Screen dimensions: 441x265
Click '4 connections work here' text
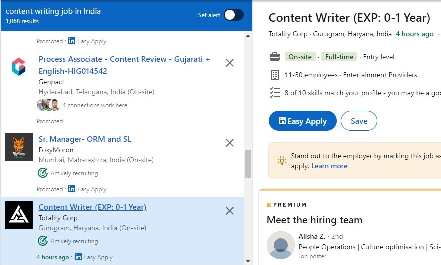click(x=95, y=105)
